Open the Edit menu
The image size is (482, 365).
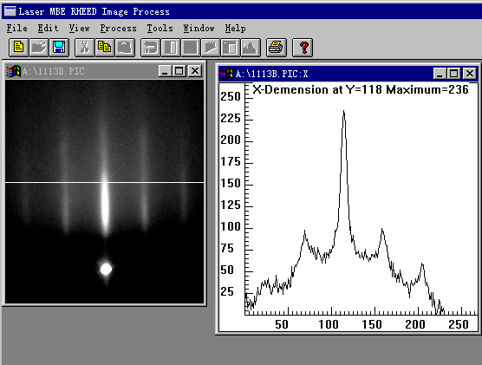tap(48, 29)
